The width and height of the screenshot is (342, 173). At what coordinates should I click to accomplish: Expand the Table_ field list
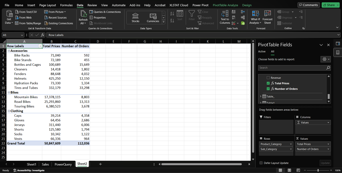[x=260, y=96]
